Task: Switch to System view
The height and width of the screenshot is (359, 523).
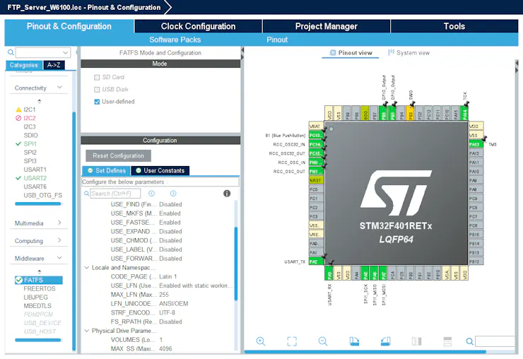Action: tap(409, 53)
